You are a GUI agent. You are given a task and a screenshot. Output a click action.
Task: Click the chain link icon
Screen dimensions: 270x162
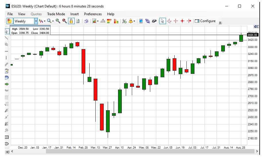[147, 21]
